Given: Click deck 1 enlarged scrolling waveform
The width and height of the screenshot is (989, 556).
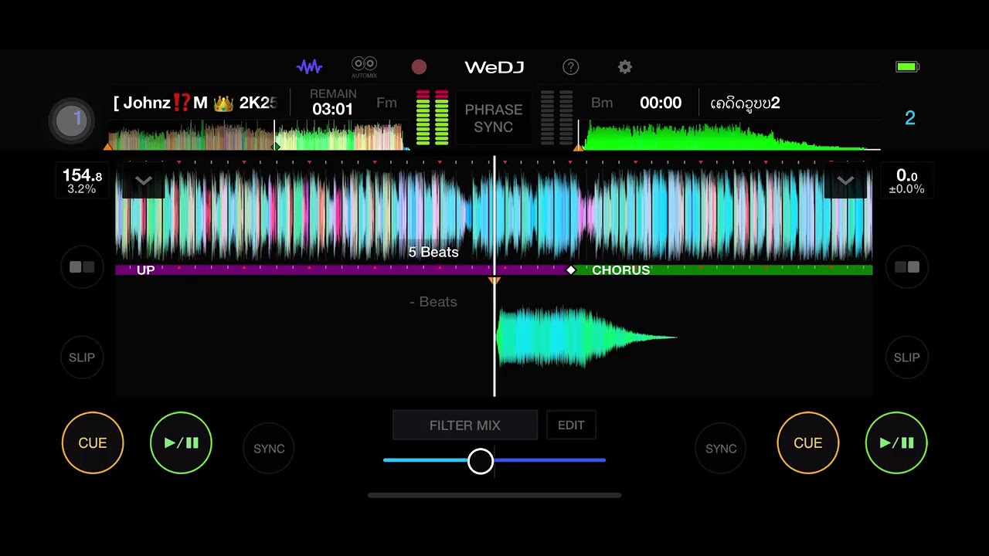Looking at the screenshot, I should click(494, 214).
